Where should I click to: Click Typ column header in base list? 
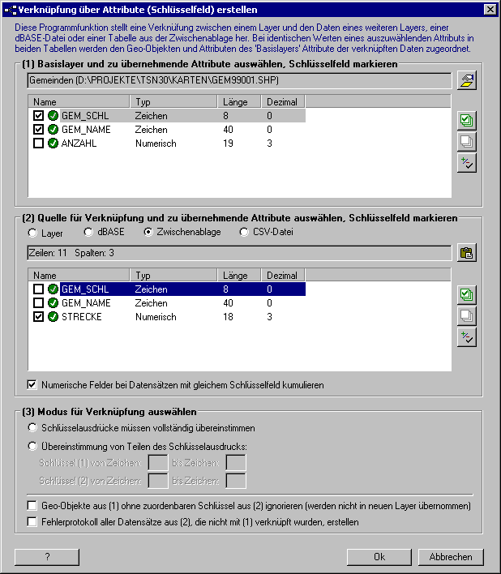173,102
